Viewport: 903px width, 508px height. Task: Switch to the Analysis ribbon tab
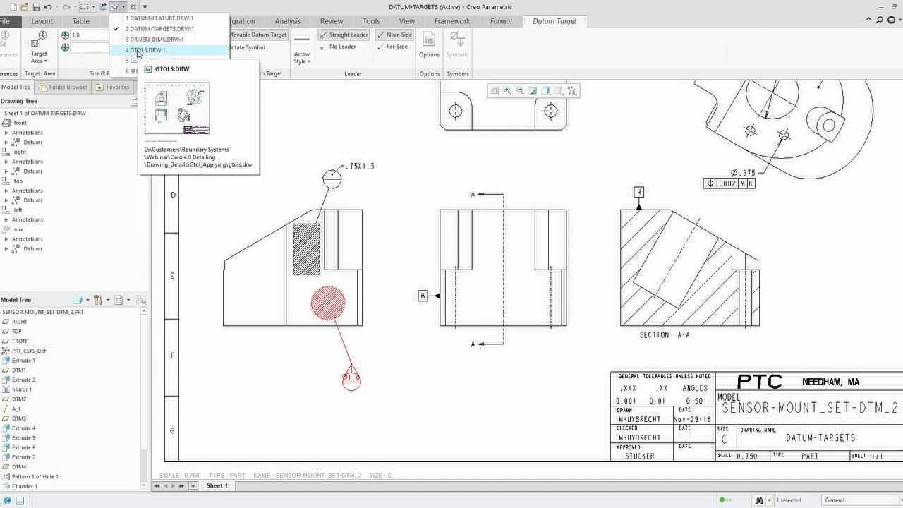tap(287, 21)
